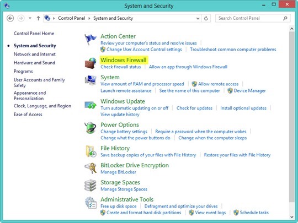The height and width of the screenshot is (223, 298).
Task: Open Launch remote assistance
Action: [x=126, y=91]
